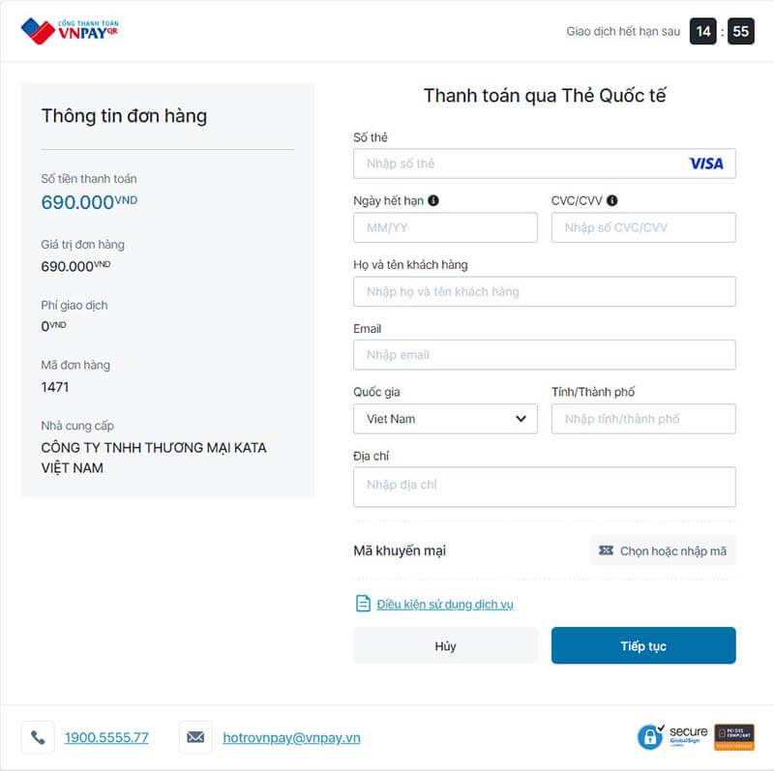Call hotline link 1900.5555.77
The image size is (774, 771).
coord(106,737)
